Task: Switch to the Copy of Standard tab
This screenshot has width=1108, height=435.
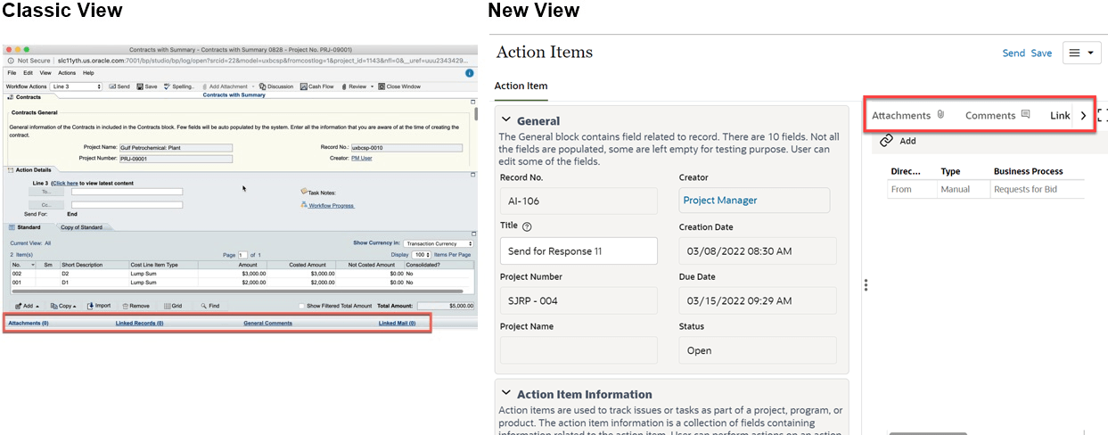Action: pyautogui.click(x=81, y=227)
